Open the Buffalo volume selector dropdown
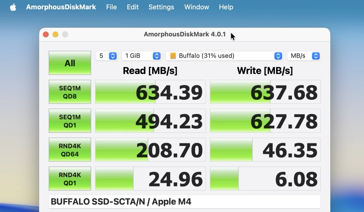 [x=224, y=56]
